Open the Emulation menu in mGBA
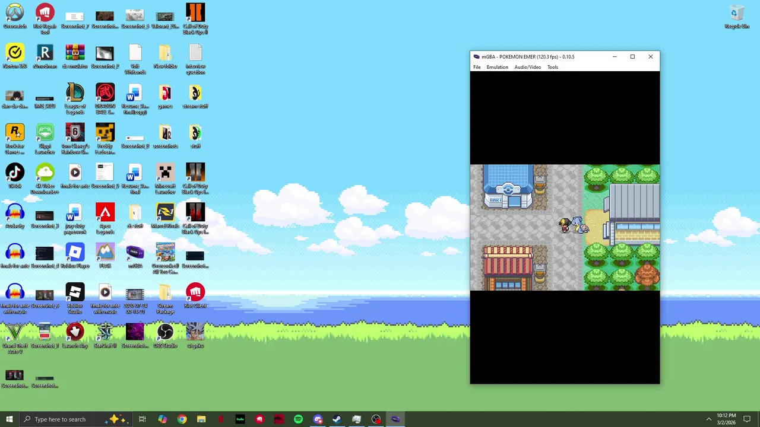Image resolution: width=760 pixels, height=427 pixels. (x=498, y=67)
